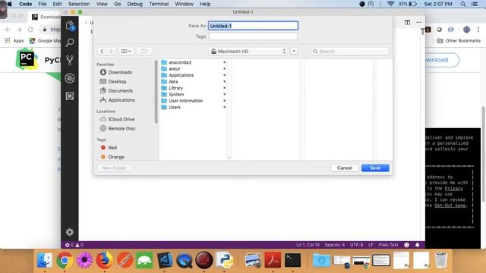
Task: Open the Macintosh HD location dropdown
Action: (x=248, y=51)
